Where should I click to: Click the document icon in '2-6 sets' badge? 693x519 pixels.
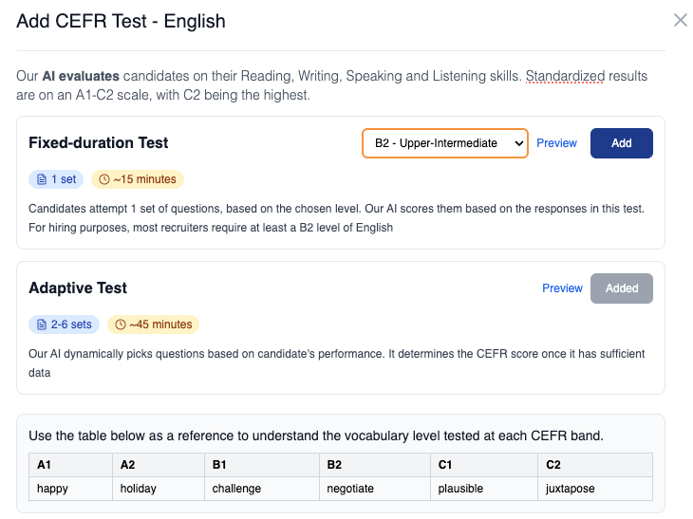click(x=42, y=324)
